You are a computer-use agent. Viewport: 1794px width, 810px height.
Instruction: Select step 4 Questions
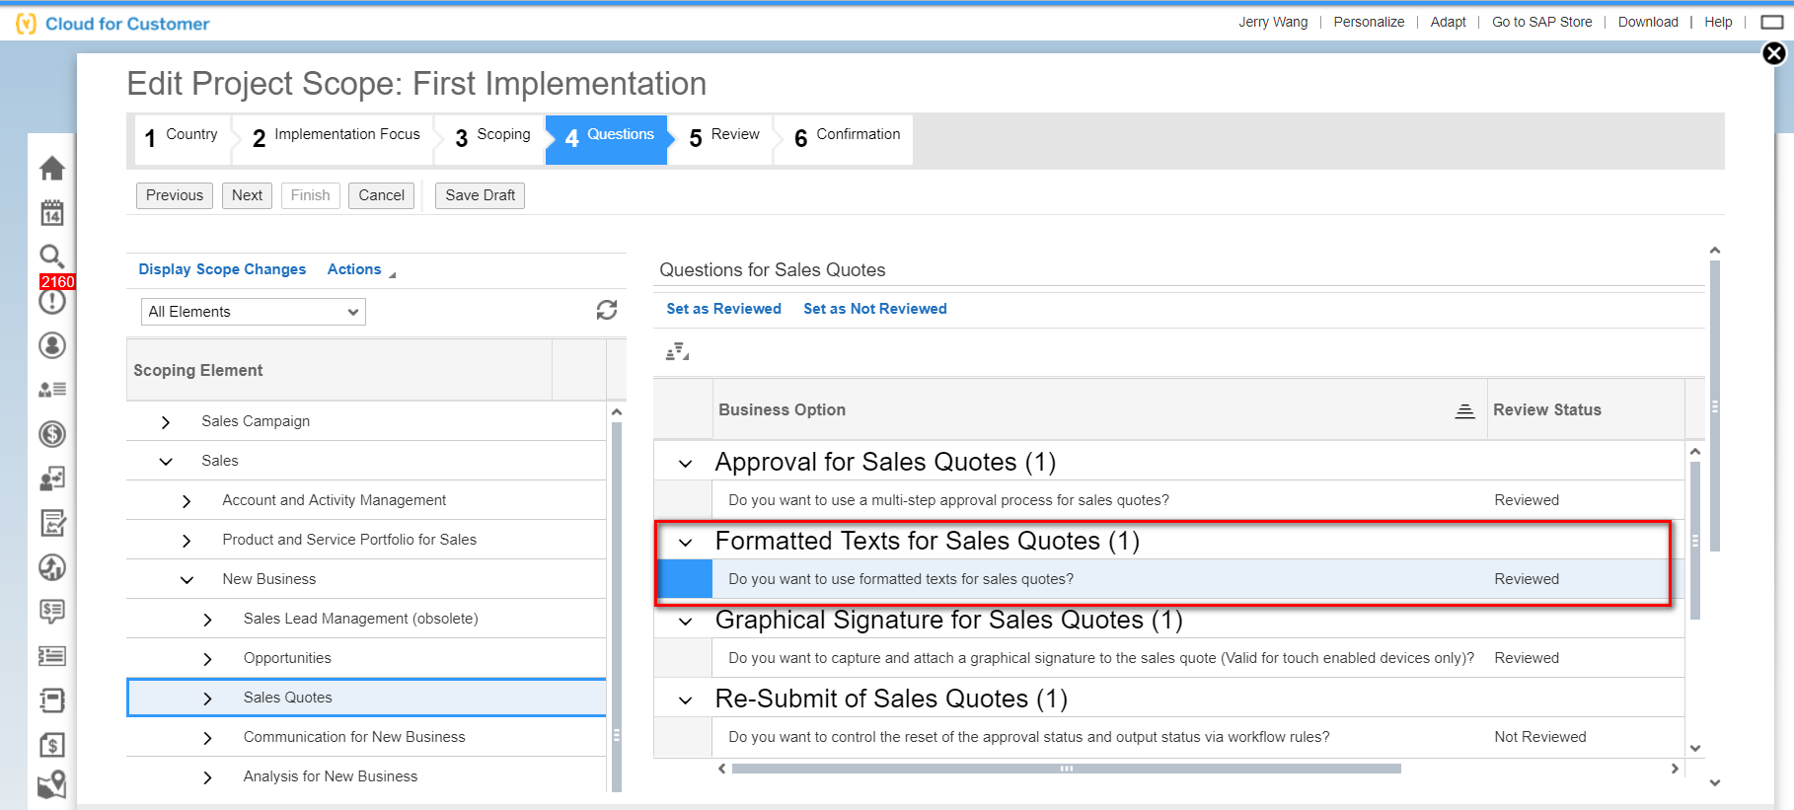609,138
